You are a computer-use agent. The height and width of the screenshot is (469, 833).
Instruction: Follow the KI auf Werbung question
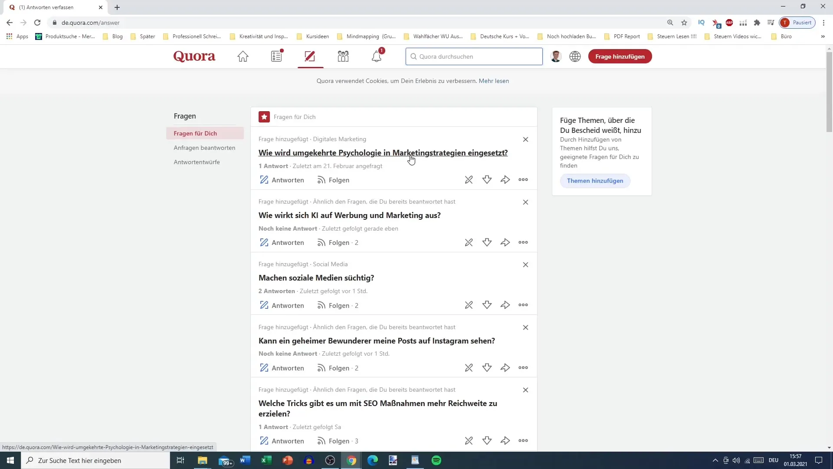(338, 242)
